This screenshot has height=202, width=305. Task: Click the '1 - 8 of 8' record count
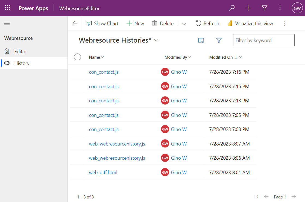[86, 197]
